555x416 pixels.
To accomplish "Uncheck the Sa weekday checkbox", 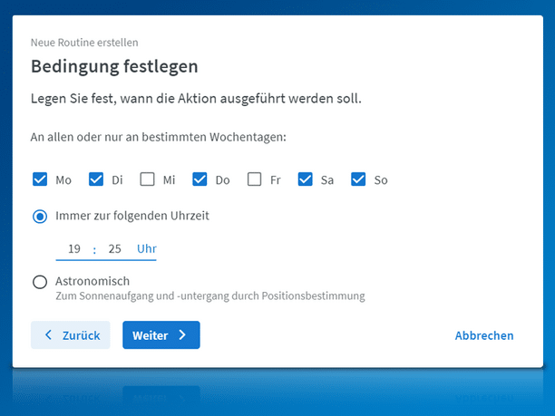I will tap(306, 179).
